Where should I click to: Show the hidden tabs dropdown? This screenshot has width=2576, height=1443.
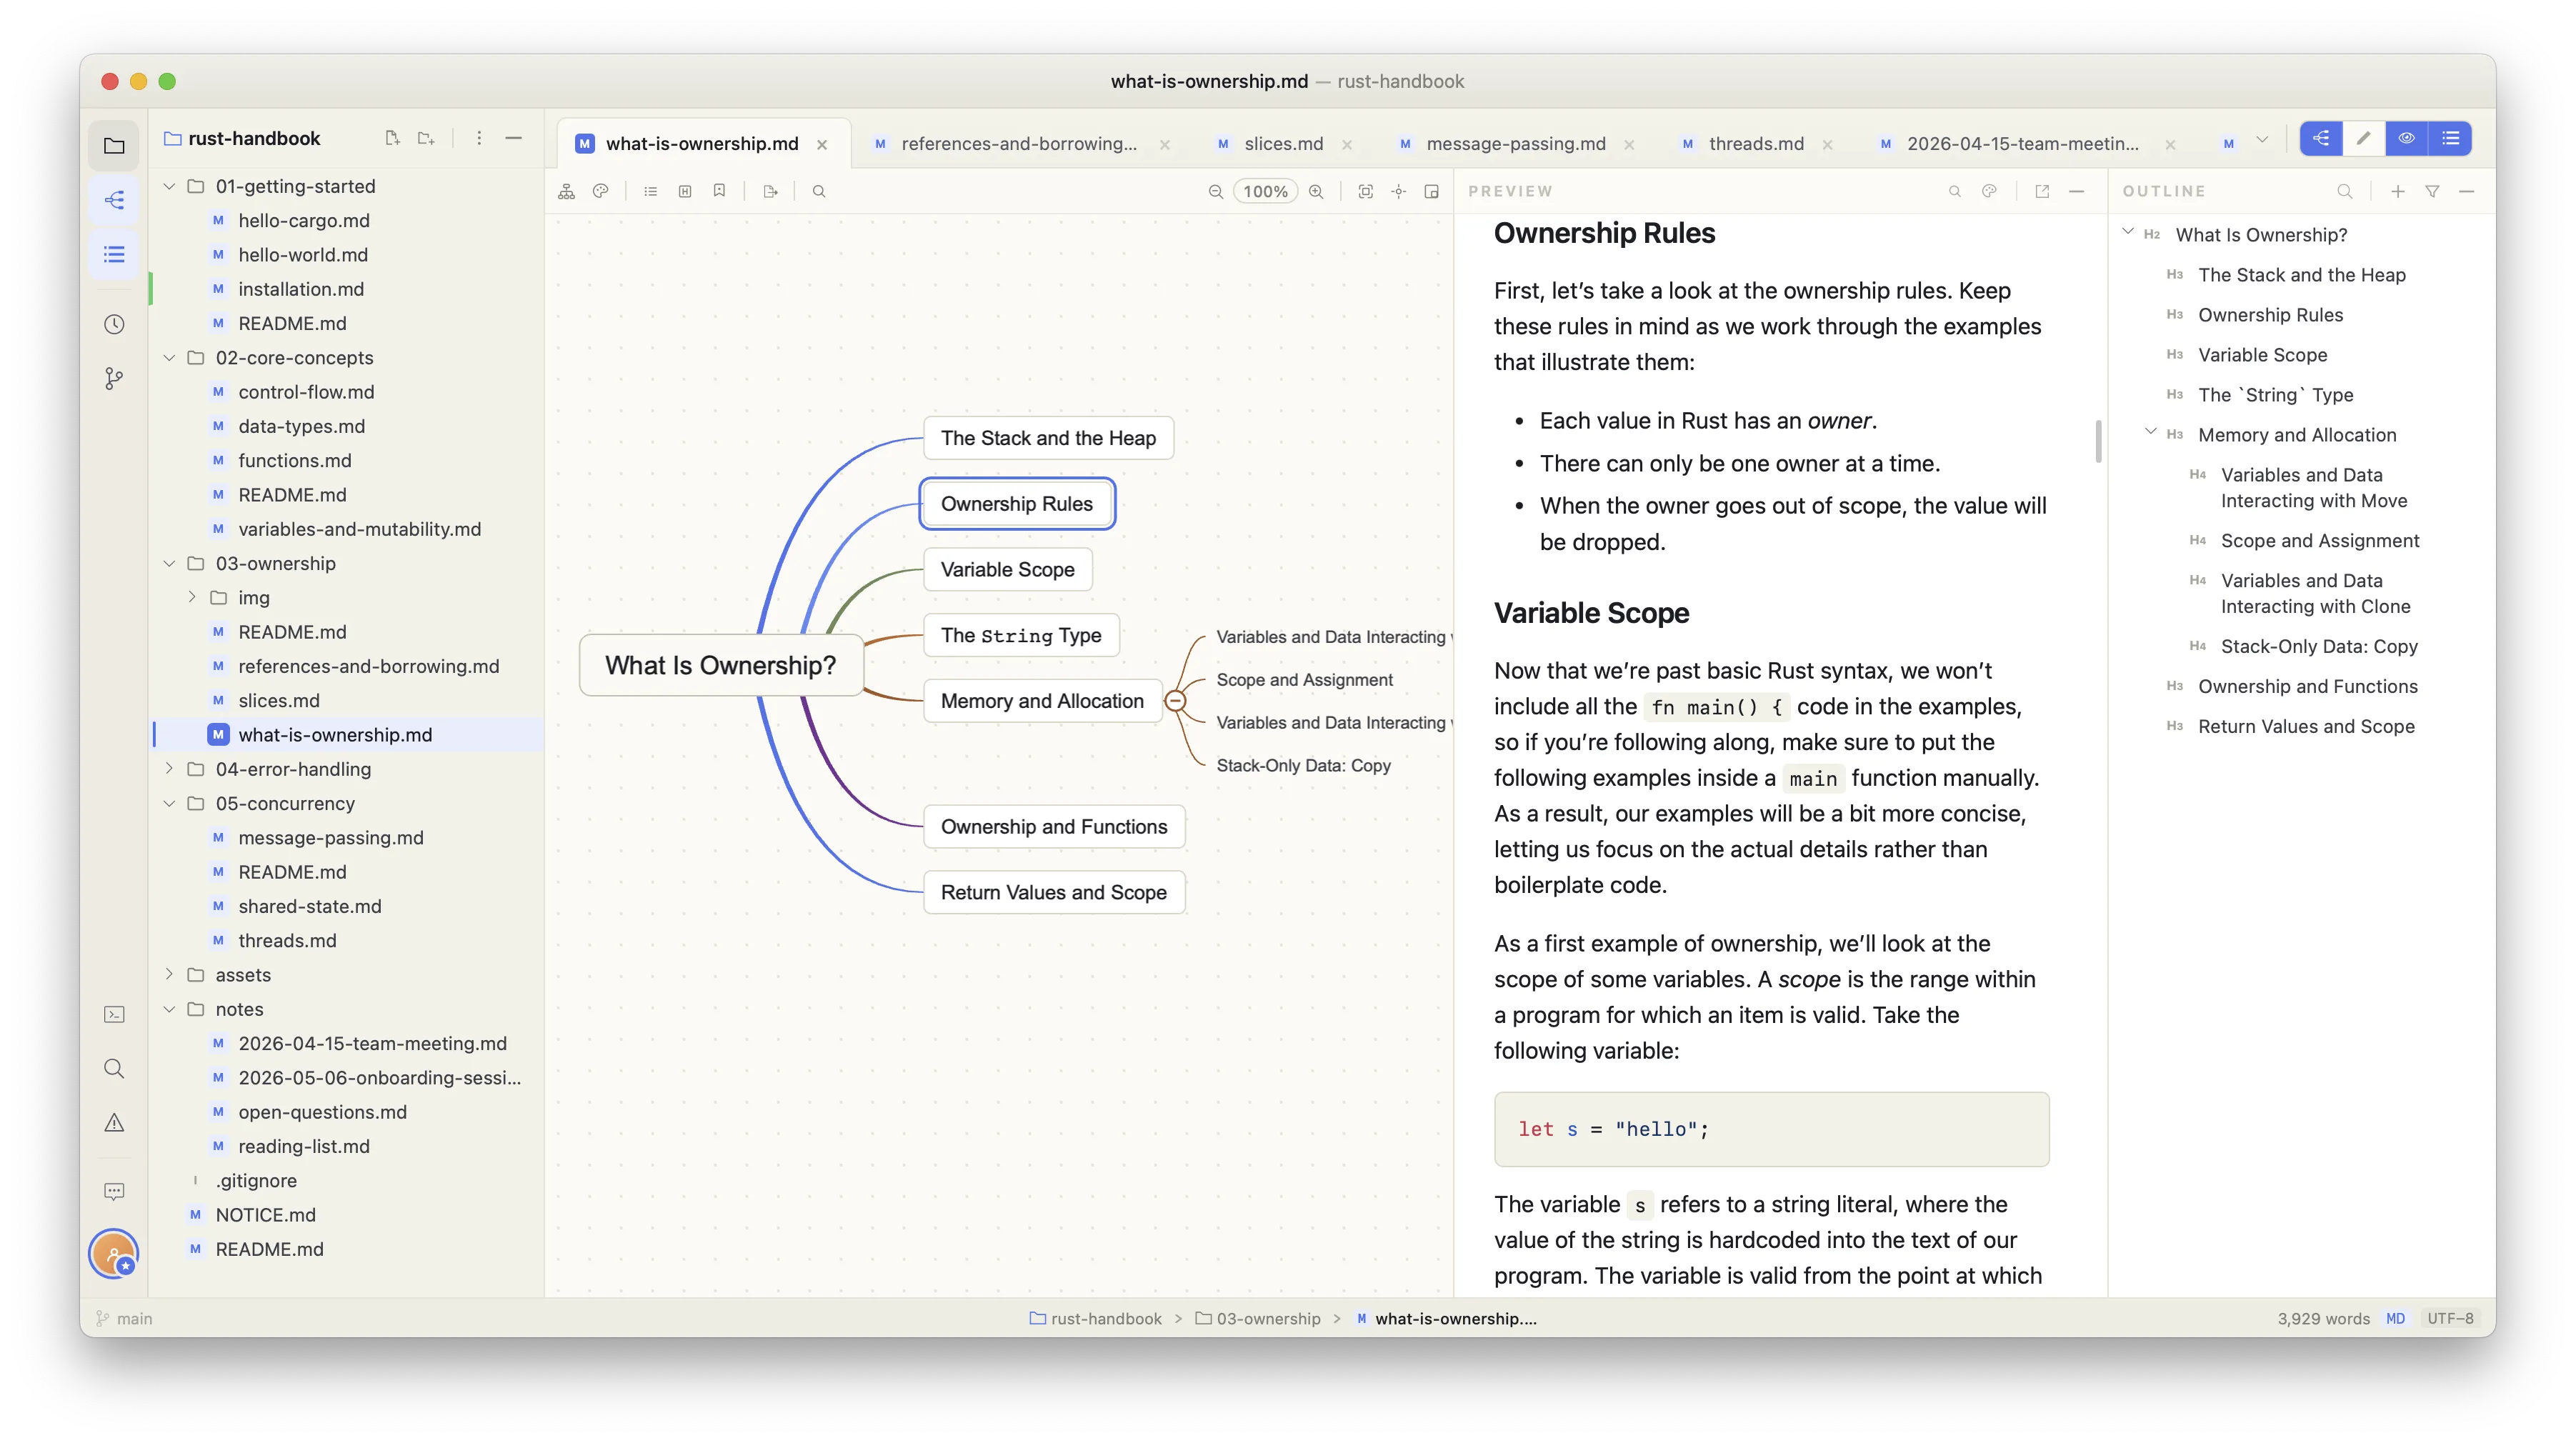(x=2262, y=140)
